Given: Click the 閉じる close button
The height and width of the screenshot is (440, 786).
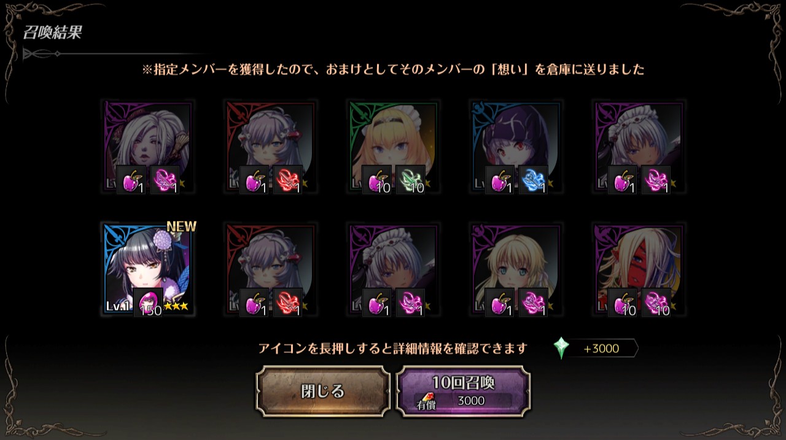Looking at the screenshot, I should tap(323, 392).
